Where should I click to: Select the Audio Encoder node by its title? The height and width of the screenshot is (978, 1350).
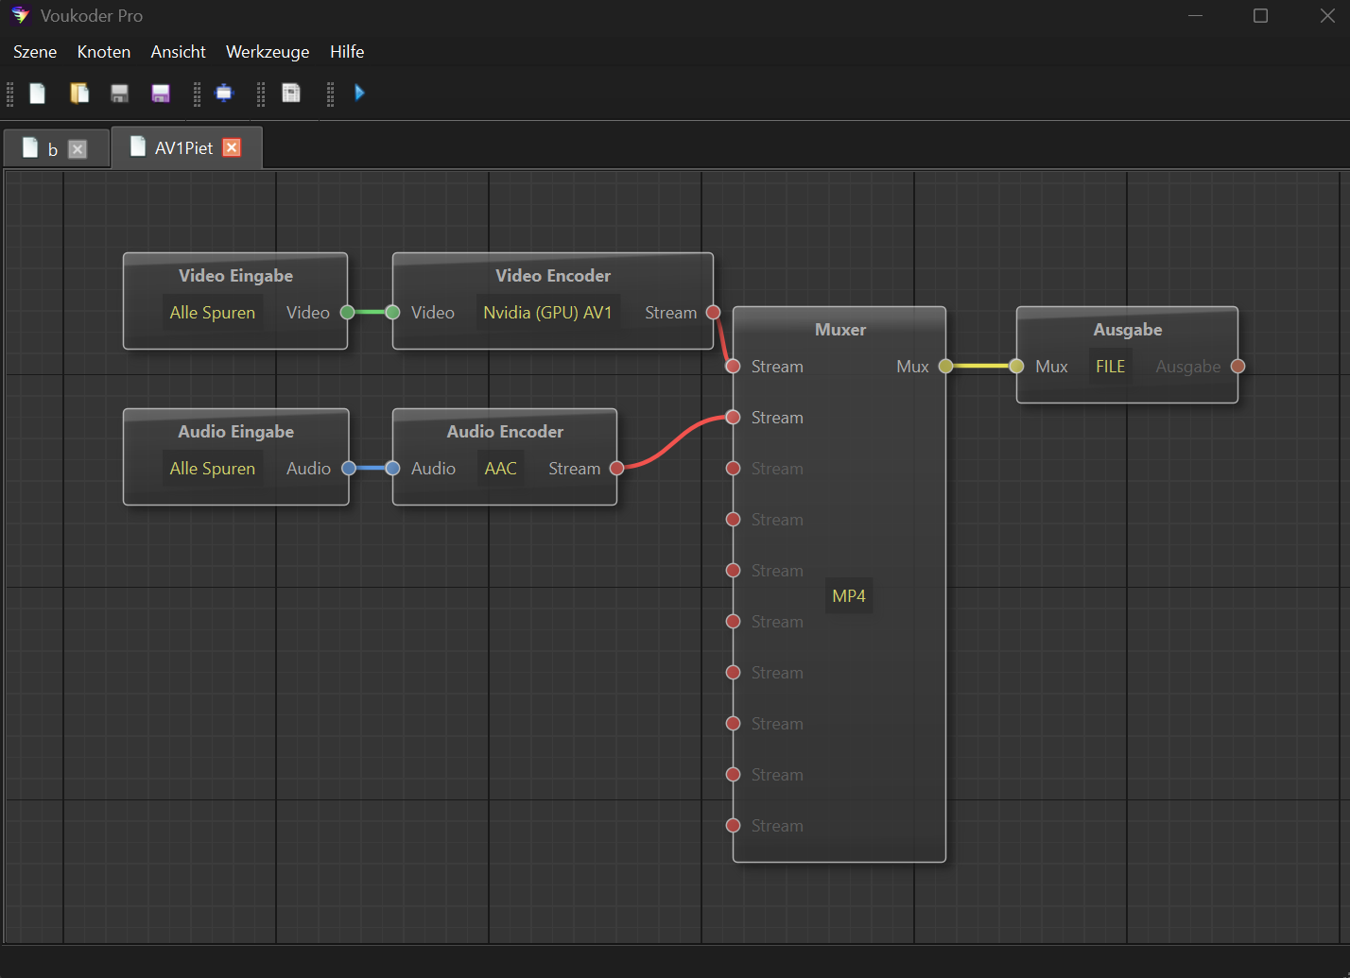(505, 432)
